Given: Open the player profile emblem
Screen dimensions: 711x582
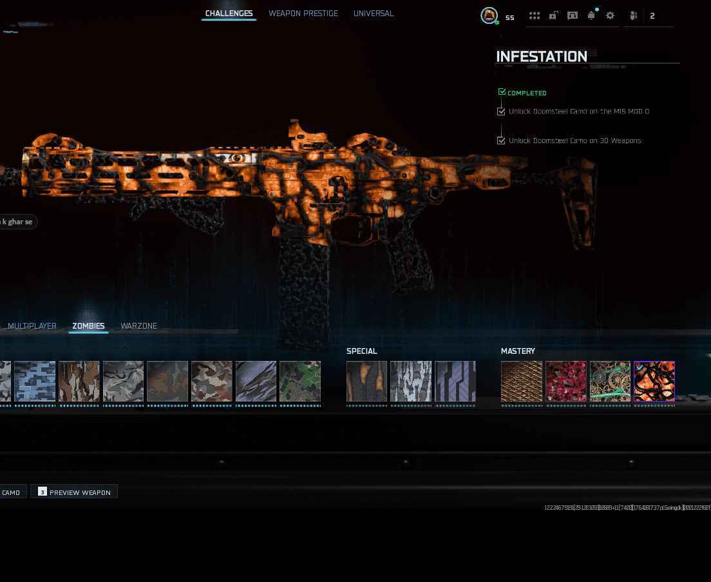Looking at the screenshot, I should 489,16.
